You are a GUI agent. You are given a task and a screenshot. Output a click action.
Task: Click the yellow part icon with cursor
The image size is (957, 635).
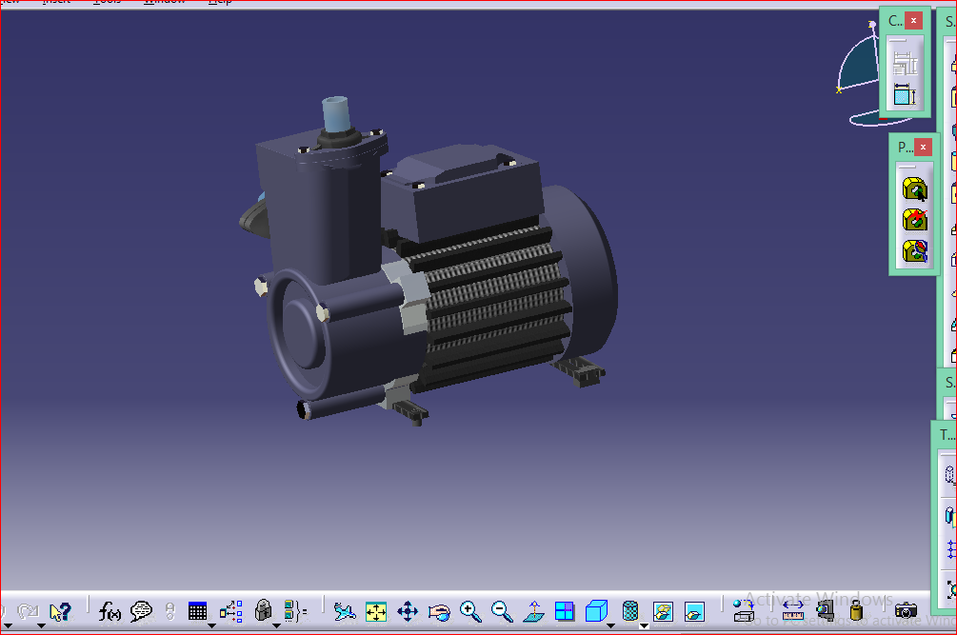point(914,189)
